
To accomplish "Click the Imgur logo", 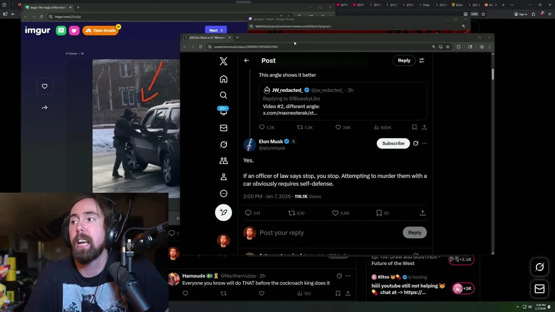I will pyautogui.click(x=37, y=30).
